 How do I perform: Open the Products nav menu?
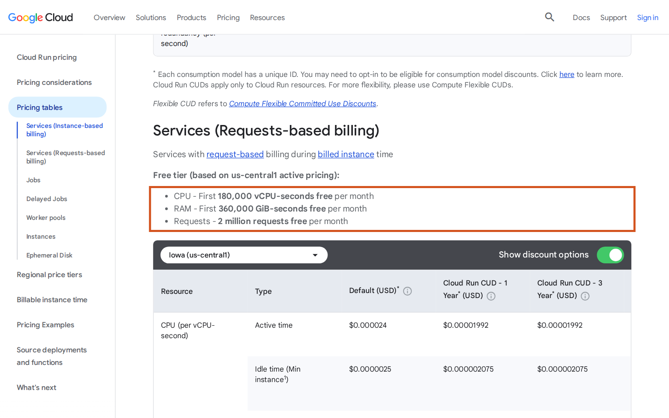pyautogui.click(x=191, y=18)
